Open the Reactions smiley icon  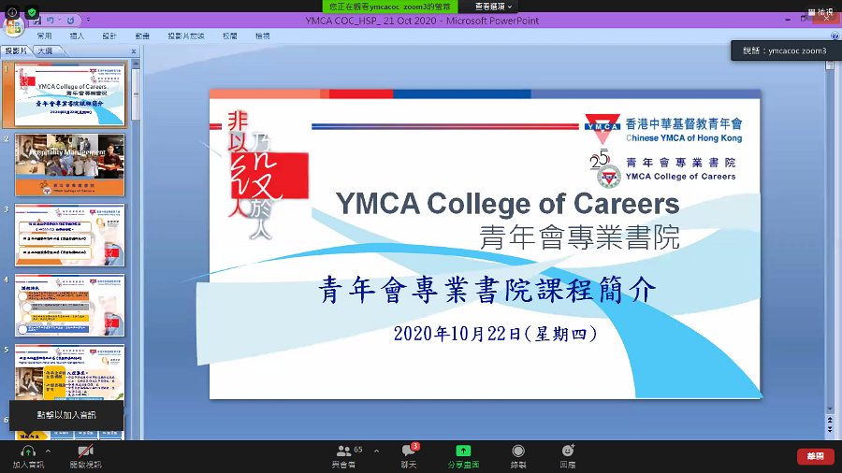[x=567, y=451]
